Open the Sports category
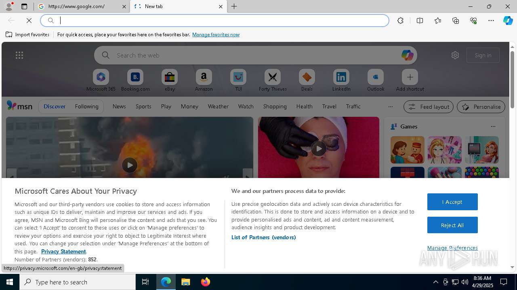Viewport: 517px width, 290px height. click(143, 106)
